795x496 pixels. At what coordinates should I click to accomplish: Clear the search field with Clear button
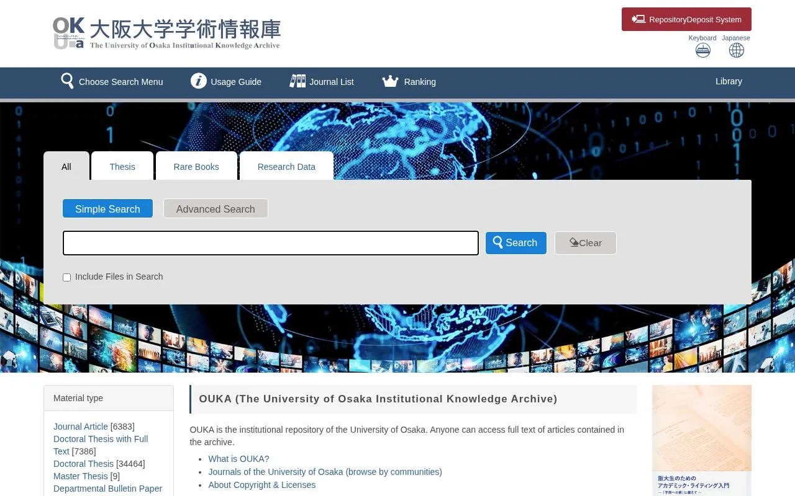click(586, 243)
